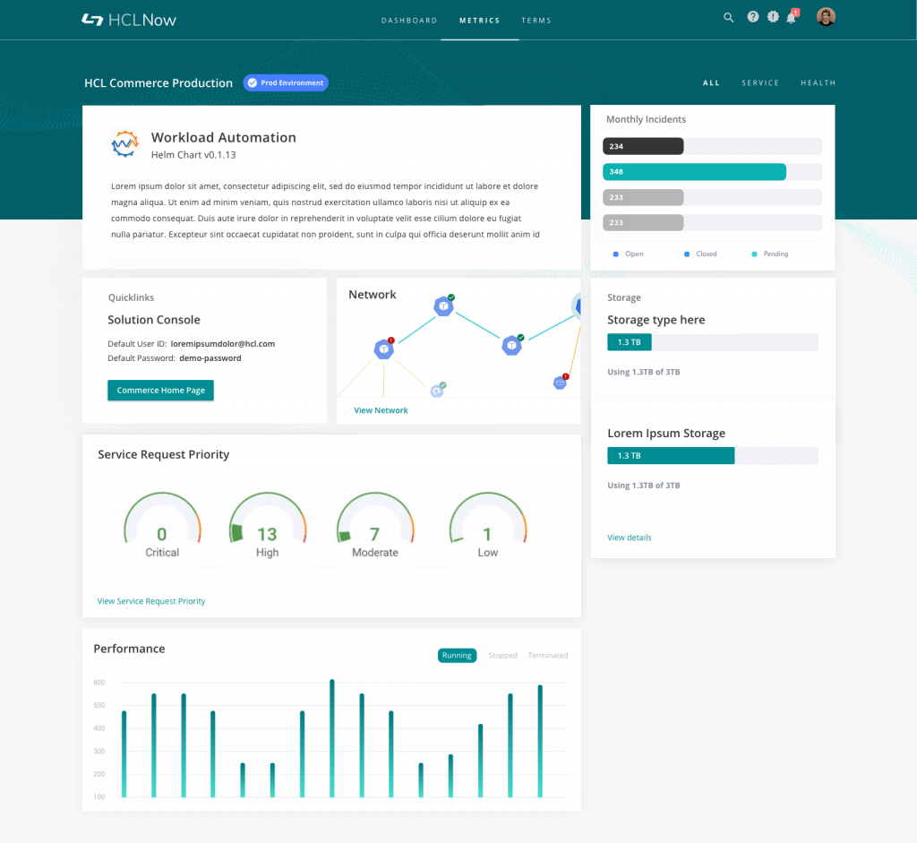
Task: Select the leftmost network node with red alert
Action: [384, 348]
